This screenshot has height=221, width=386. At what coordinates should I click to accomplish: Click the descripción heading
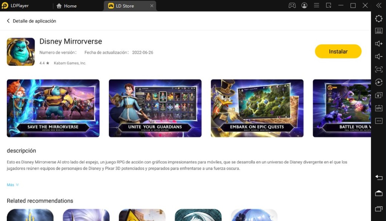click(x=21, y=151)
